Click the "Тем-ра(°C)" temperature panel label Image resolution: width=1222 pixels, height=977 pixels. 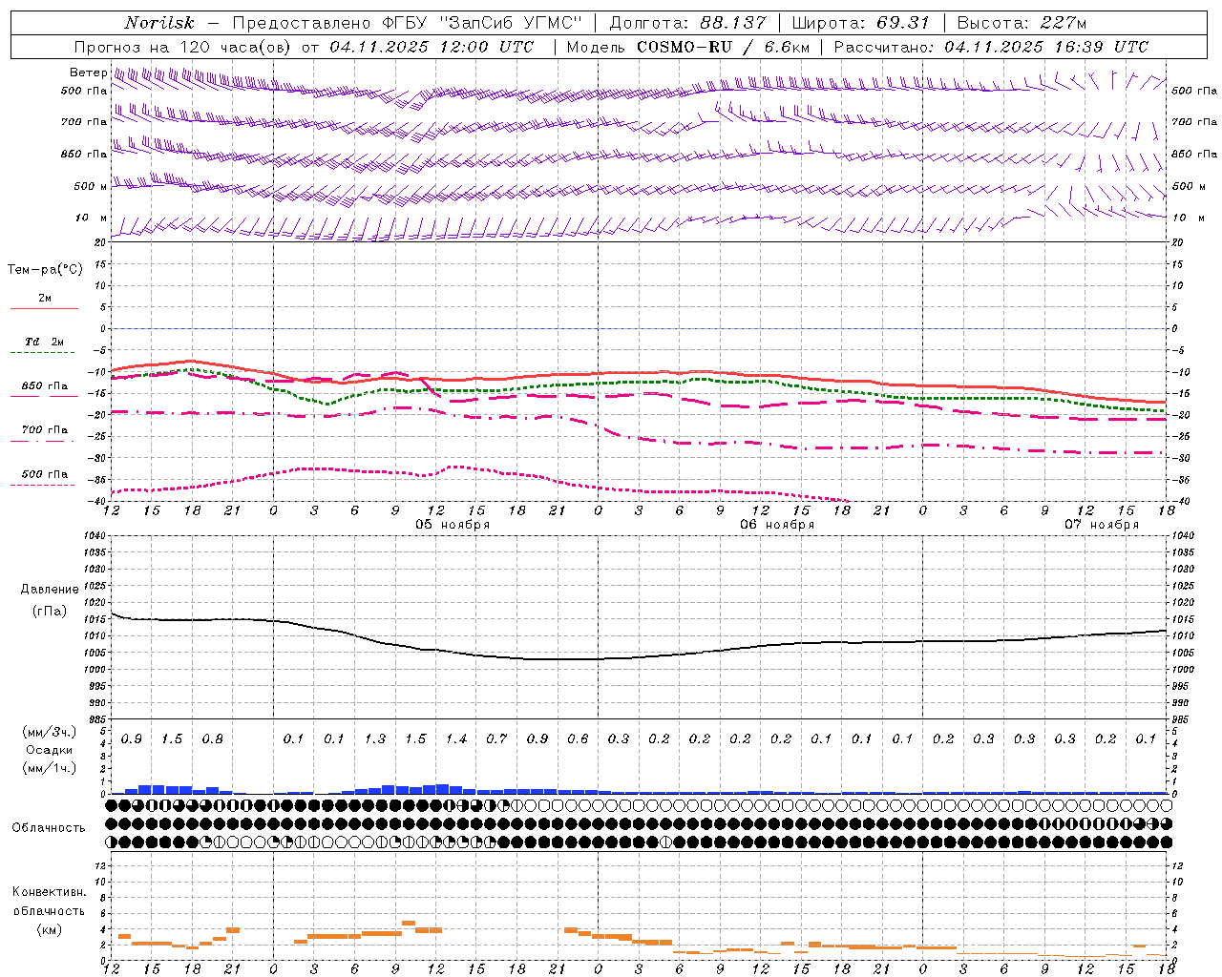[45, 270]
